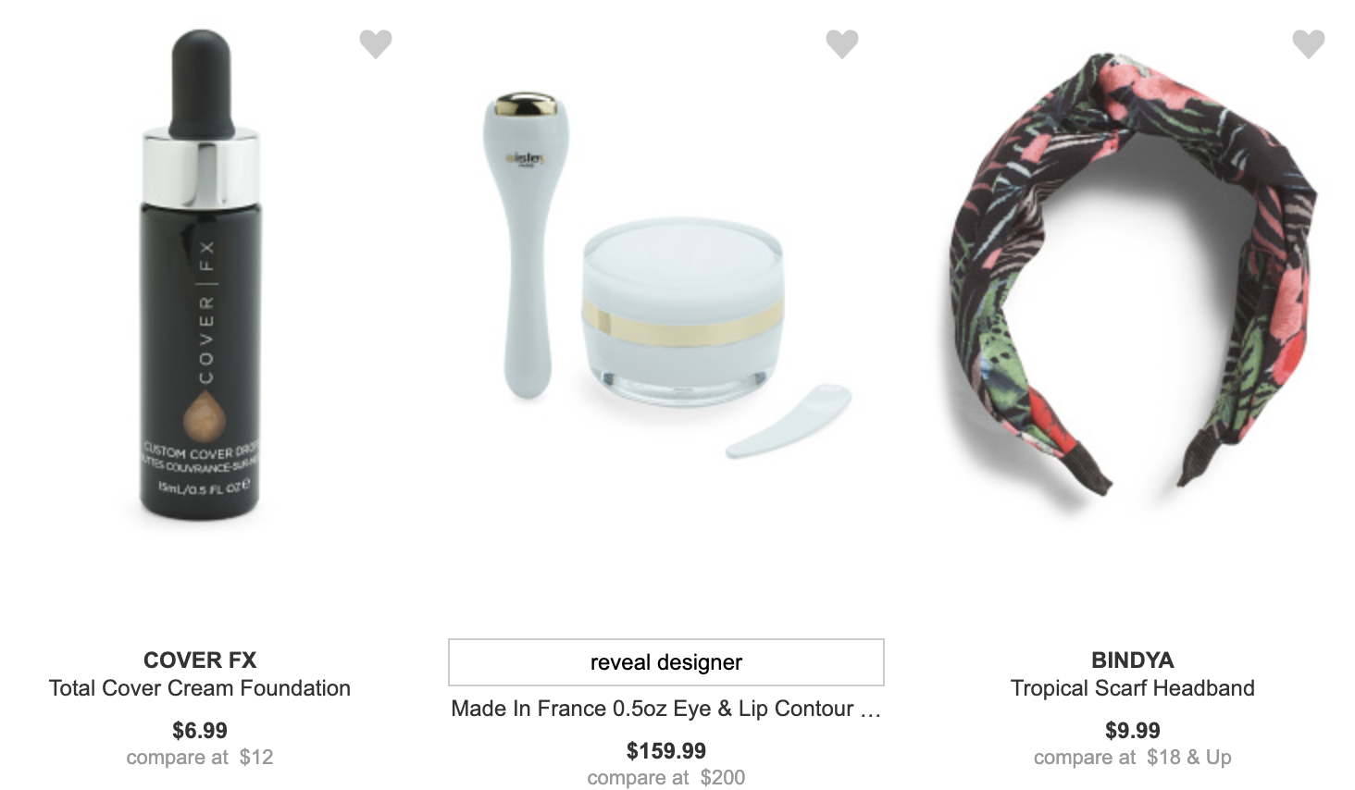Open Made In France Eye & Lip Contour title

click(x=666, y=709)
